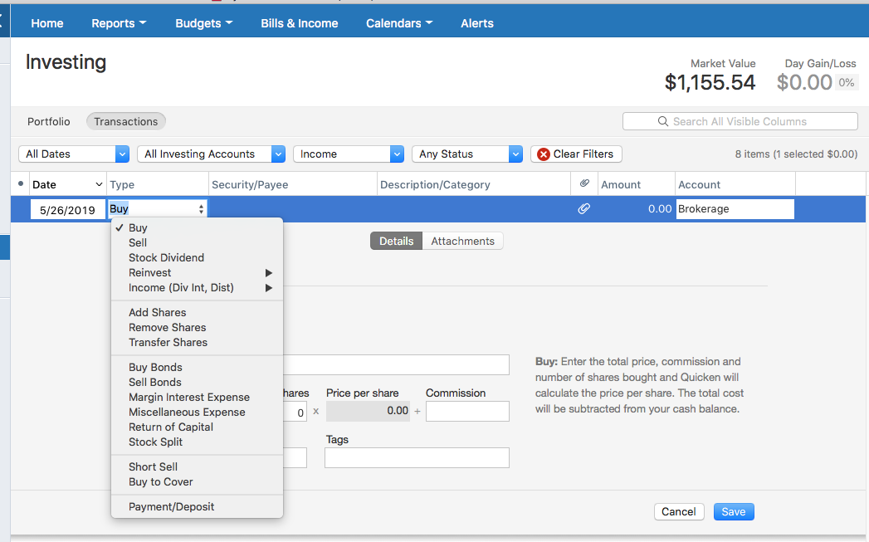Open the Reinvest submenu arrow
Screen dimensions: 869x542
click(269, 273)
